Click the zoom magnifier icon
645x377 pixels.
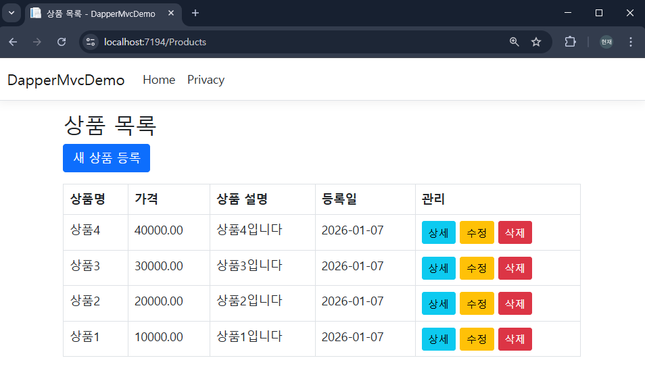click(515, 42)
